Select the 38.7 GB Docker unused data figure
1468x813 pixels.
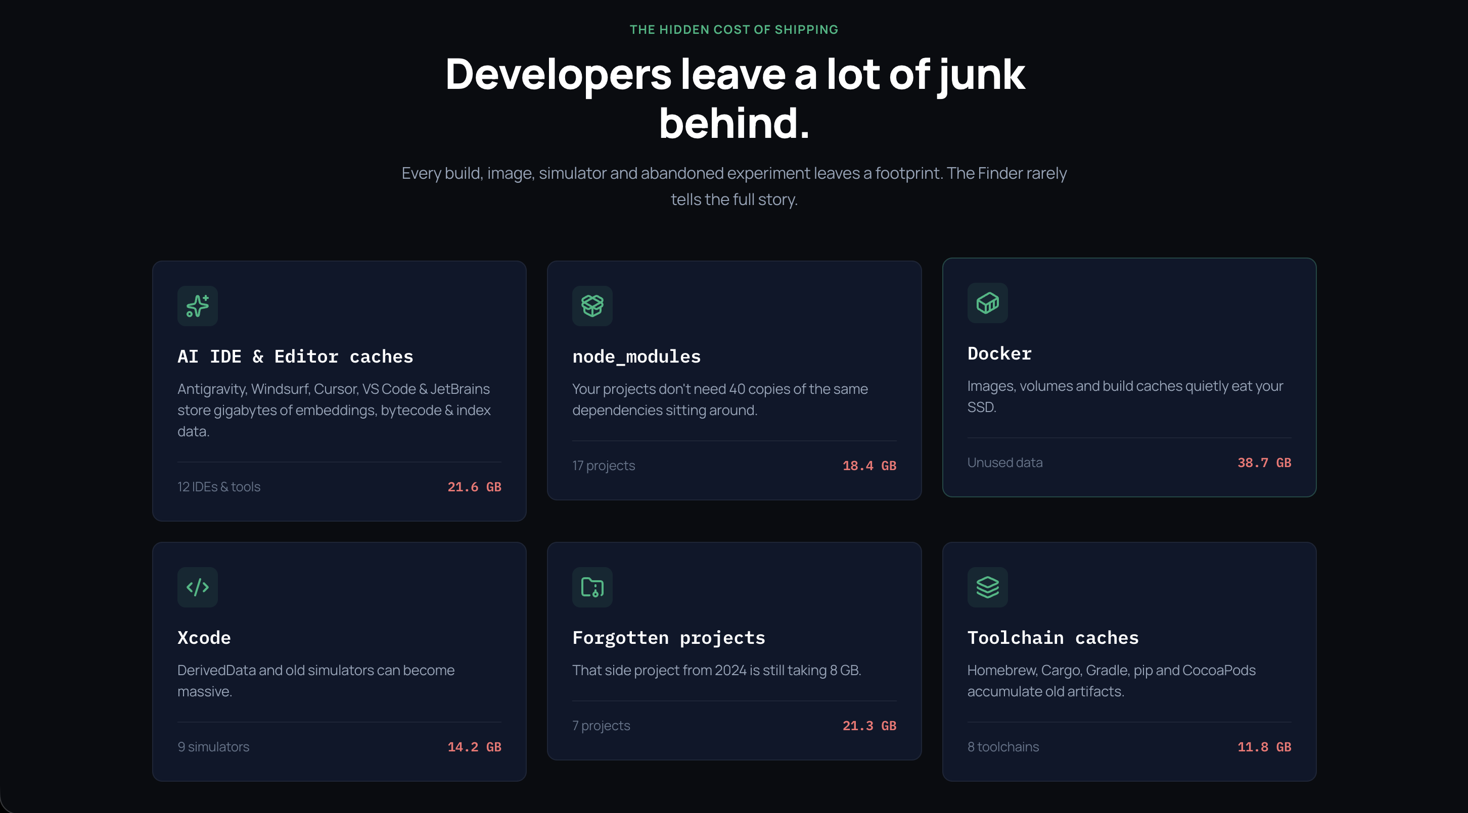point(1264,463)
